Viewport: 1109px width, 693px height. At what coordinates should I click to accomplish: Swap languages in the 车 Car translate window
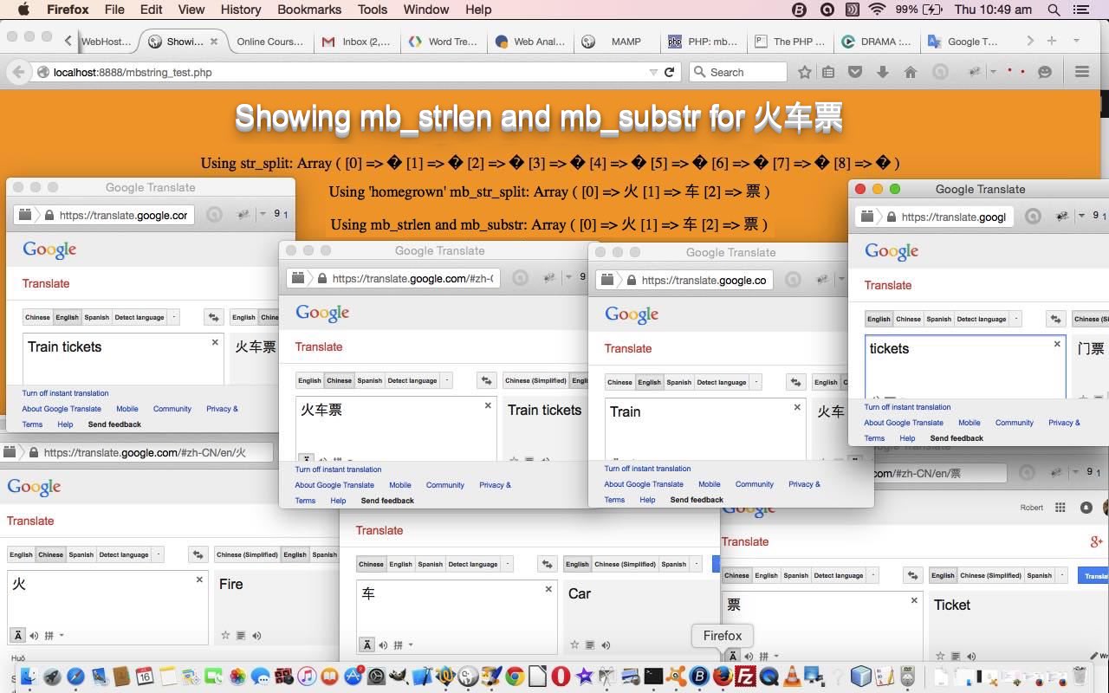point(548,564)
